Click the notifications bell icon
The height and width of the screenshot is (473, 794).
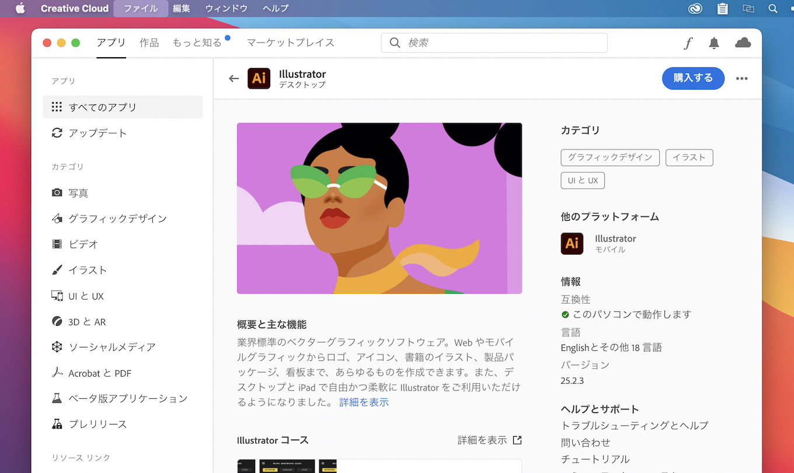pyautogui.click(x=713, y=43)
